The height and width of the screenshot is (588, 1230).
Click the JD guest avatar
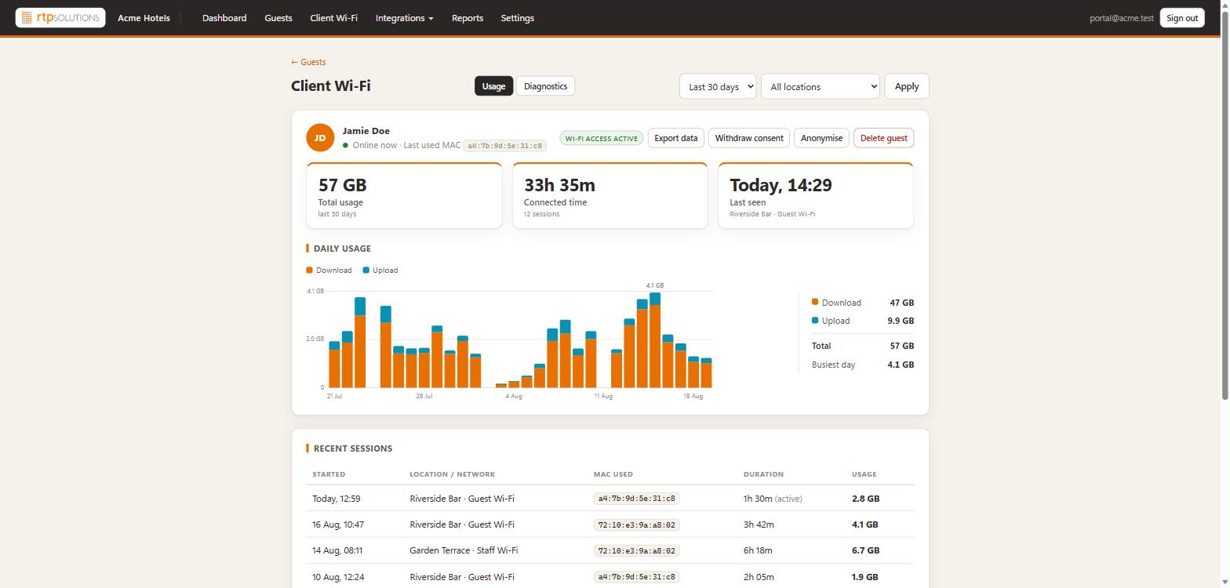tap(320, 138)
